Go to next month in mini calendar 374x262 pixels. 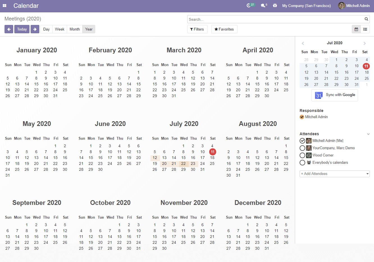tap(364, 43)
